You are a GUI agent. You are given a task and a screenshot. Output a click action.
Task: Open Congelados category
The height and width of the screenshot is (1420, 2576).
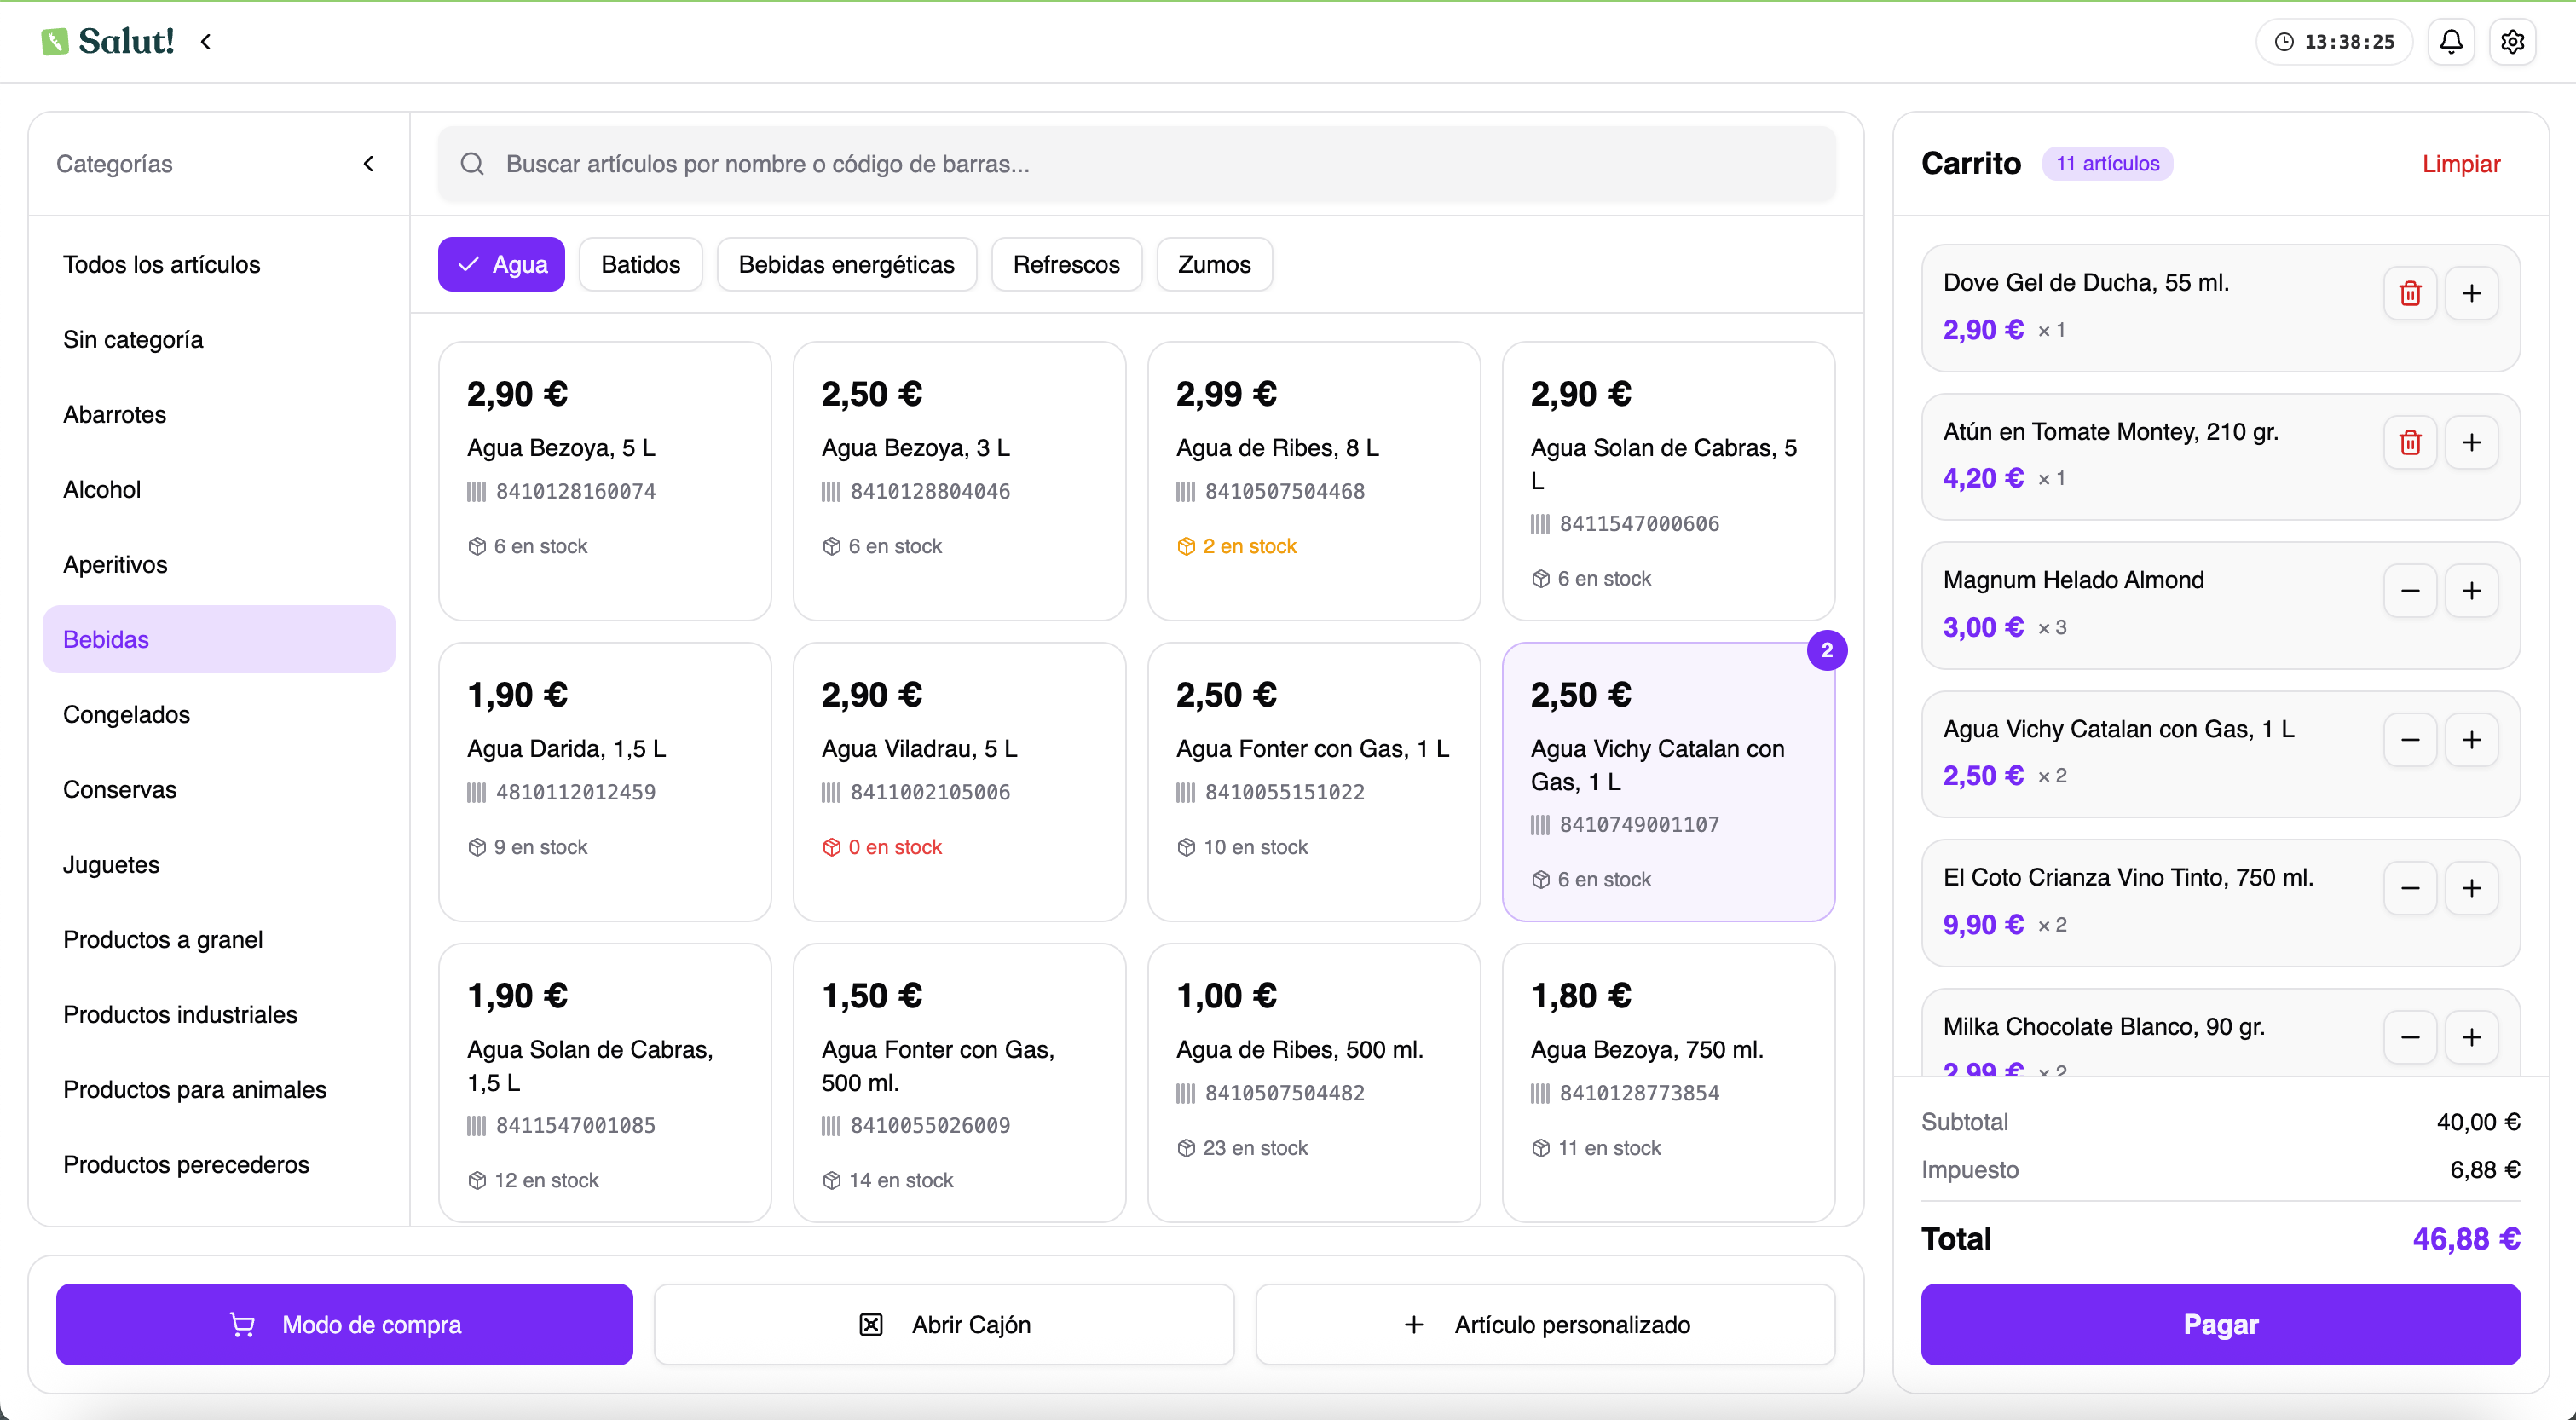pos(218,714)
